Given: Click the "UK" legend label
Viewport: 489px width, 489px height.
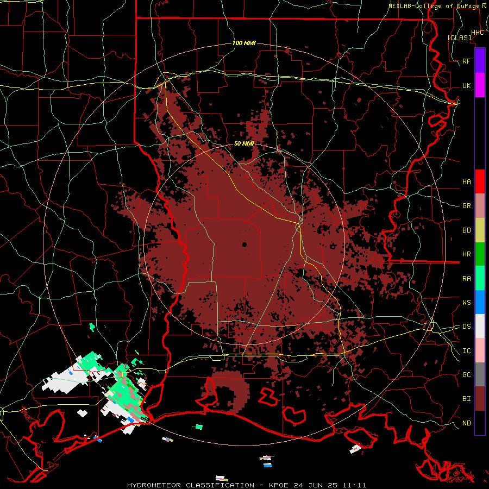Looking at the screenshot, I should click(x=466, y=85).
